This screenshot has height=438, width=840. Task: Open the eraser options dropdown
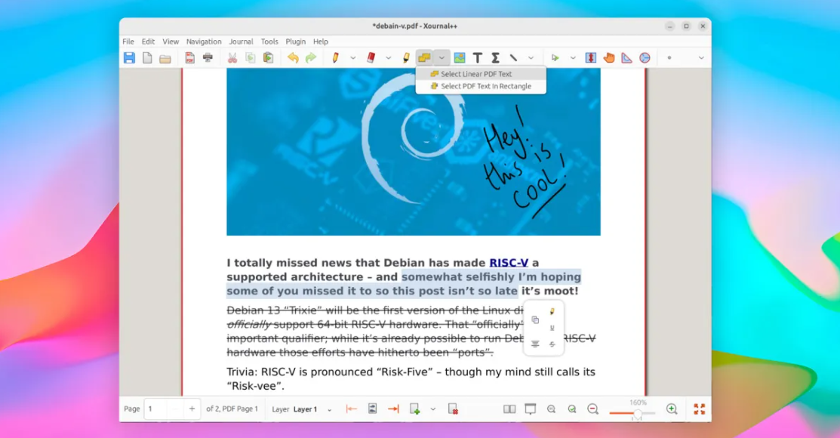[389, 57]
